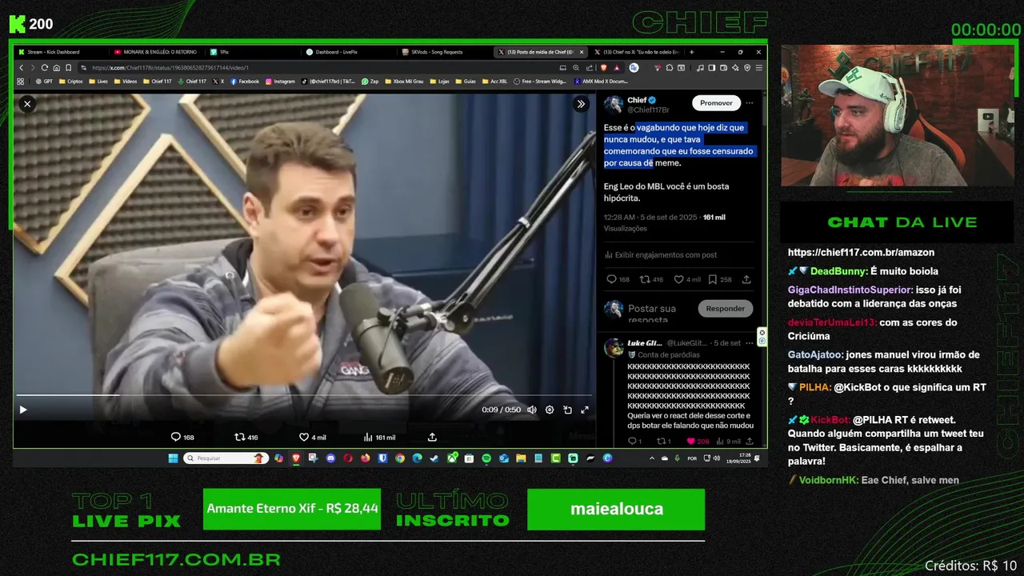Show hidden system tray icons

[x=652, y=458]
